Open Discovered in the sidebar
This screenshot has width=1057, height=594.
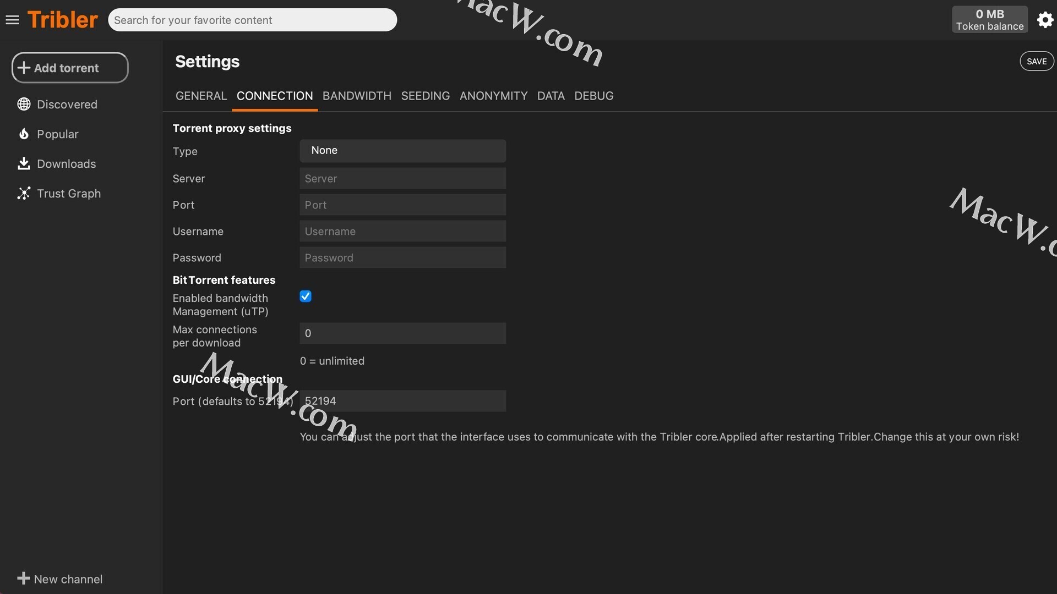(67, 104)
